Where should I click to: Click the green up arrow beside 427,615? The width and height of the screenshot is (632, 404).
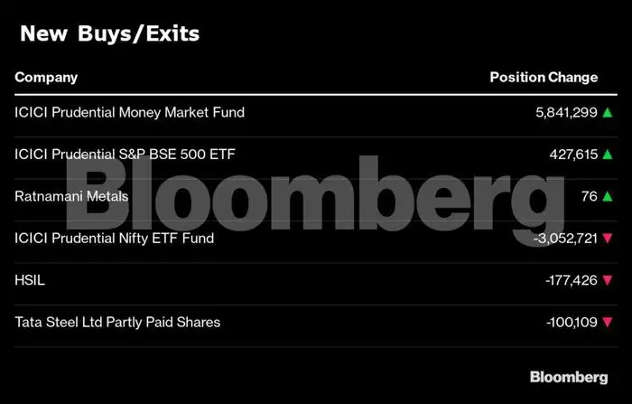click(x=608, y=155)
